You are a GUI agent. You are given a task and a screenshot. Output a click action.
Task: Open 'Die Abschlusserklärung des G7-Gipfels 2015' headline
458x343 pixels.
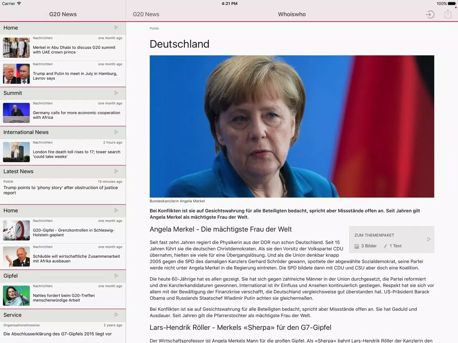(58, 334)
